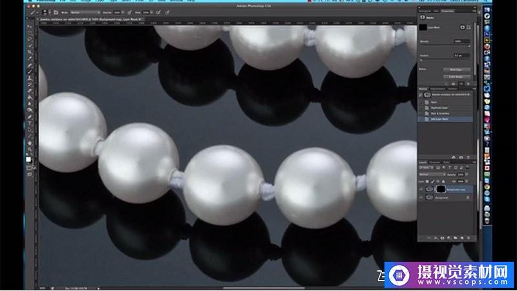Select the History Brush tool
This screenshot has height=291, width=517.
[30, 85]
